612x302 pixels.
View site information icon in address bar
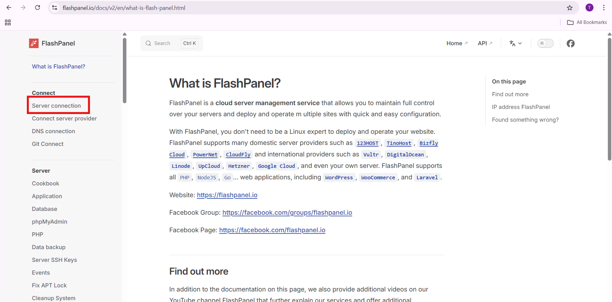55,8
